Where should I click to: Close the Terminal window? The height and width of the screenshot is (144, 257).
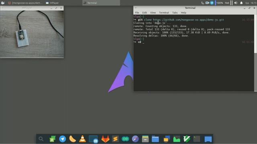(x=254, y=8)
